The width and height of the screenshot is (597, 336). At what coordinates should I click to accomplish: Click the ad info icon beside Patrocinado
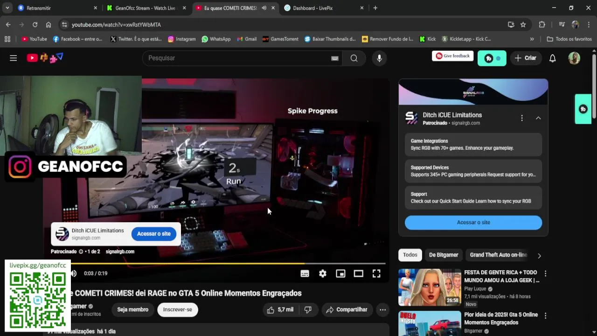[81, 252]
